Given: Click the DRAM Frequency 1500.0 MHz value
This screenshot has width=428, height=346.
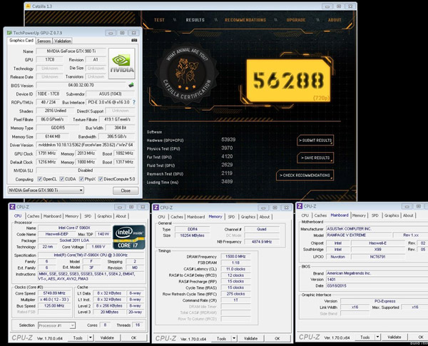Looking at the screenshot, I should coord(235,256).
